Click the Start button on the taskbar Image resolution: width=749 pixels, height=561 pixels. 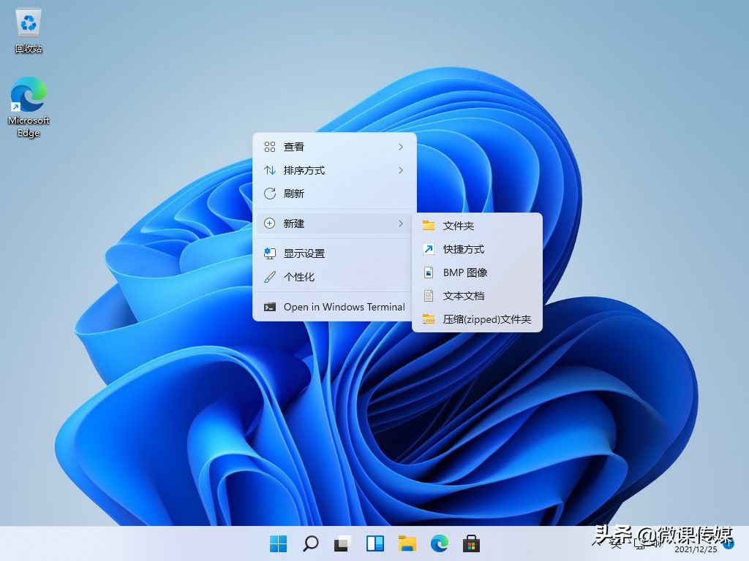pyautogui.click(x=278, y=543)
